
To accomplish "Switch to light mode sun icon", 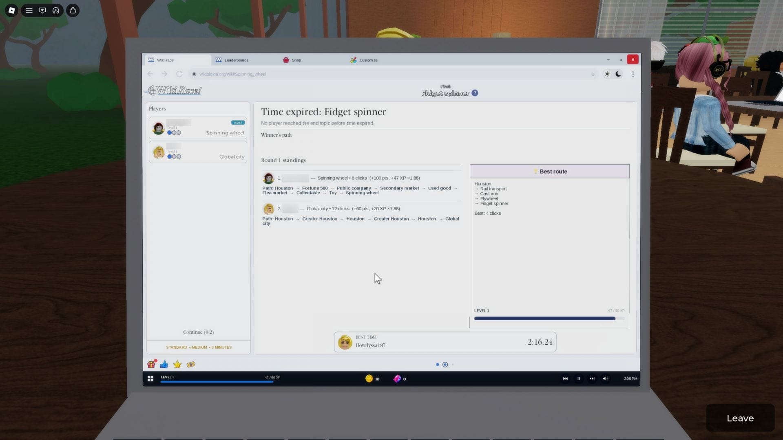I will [607, 74].
